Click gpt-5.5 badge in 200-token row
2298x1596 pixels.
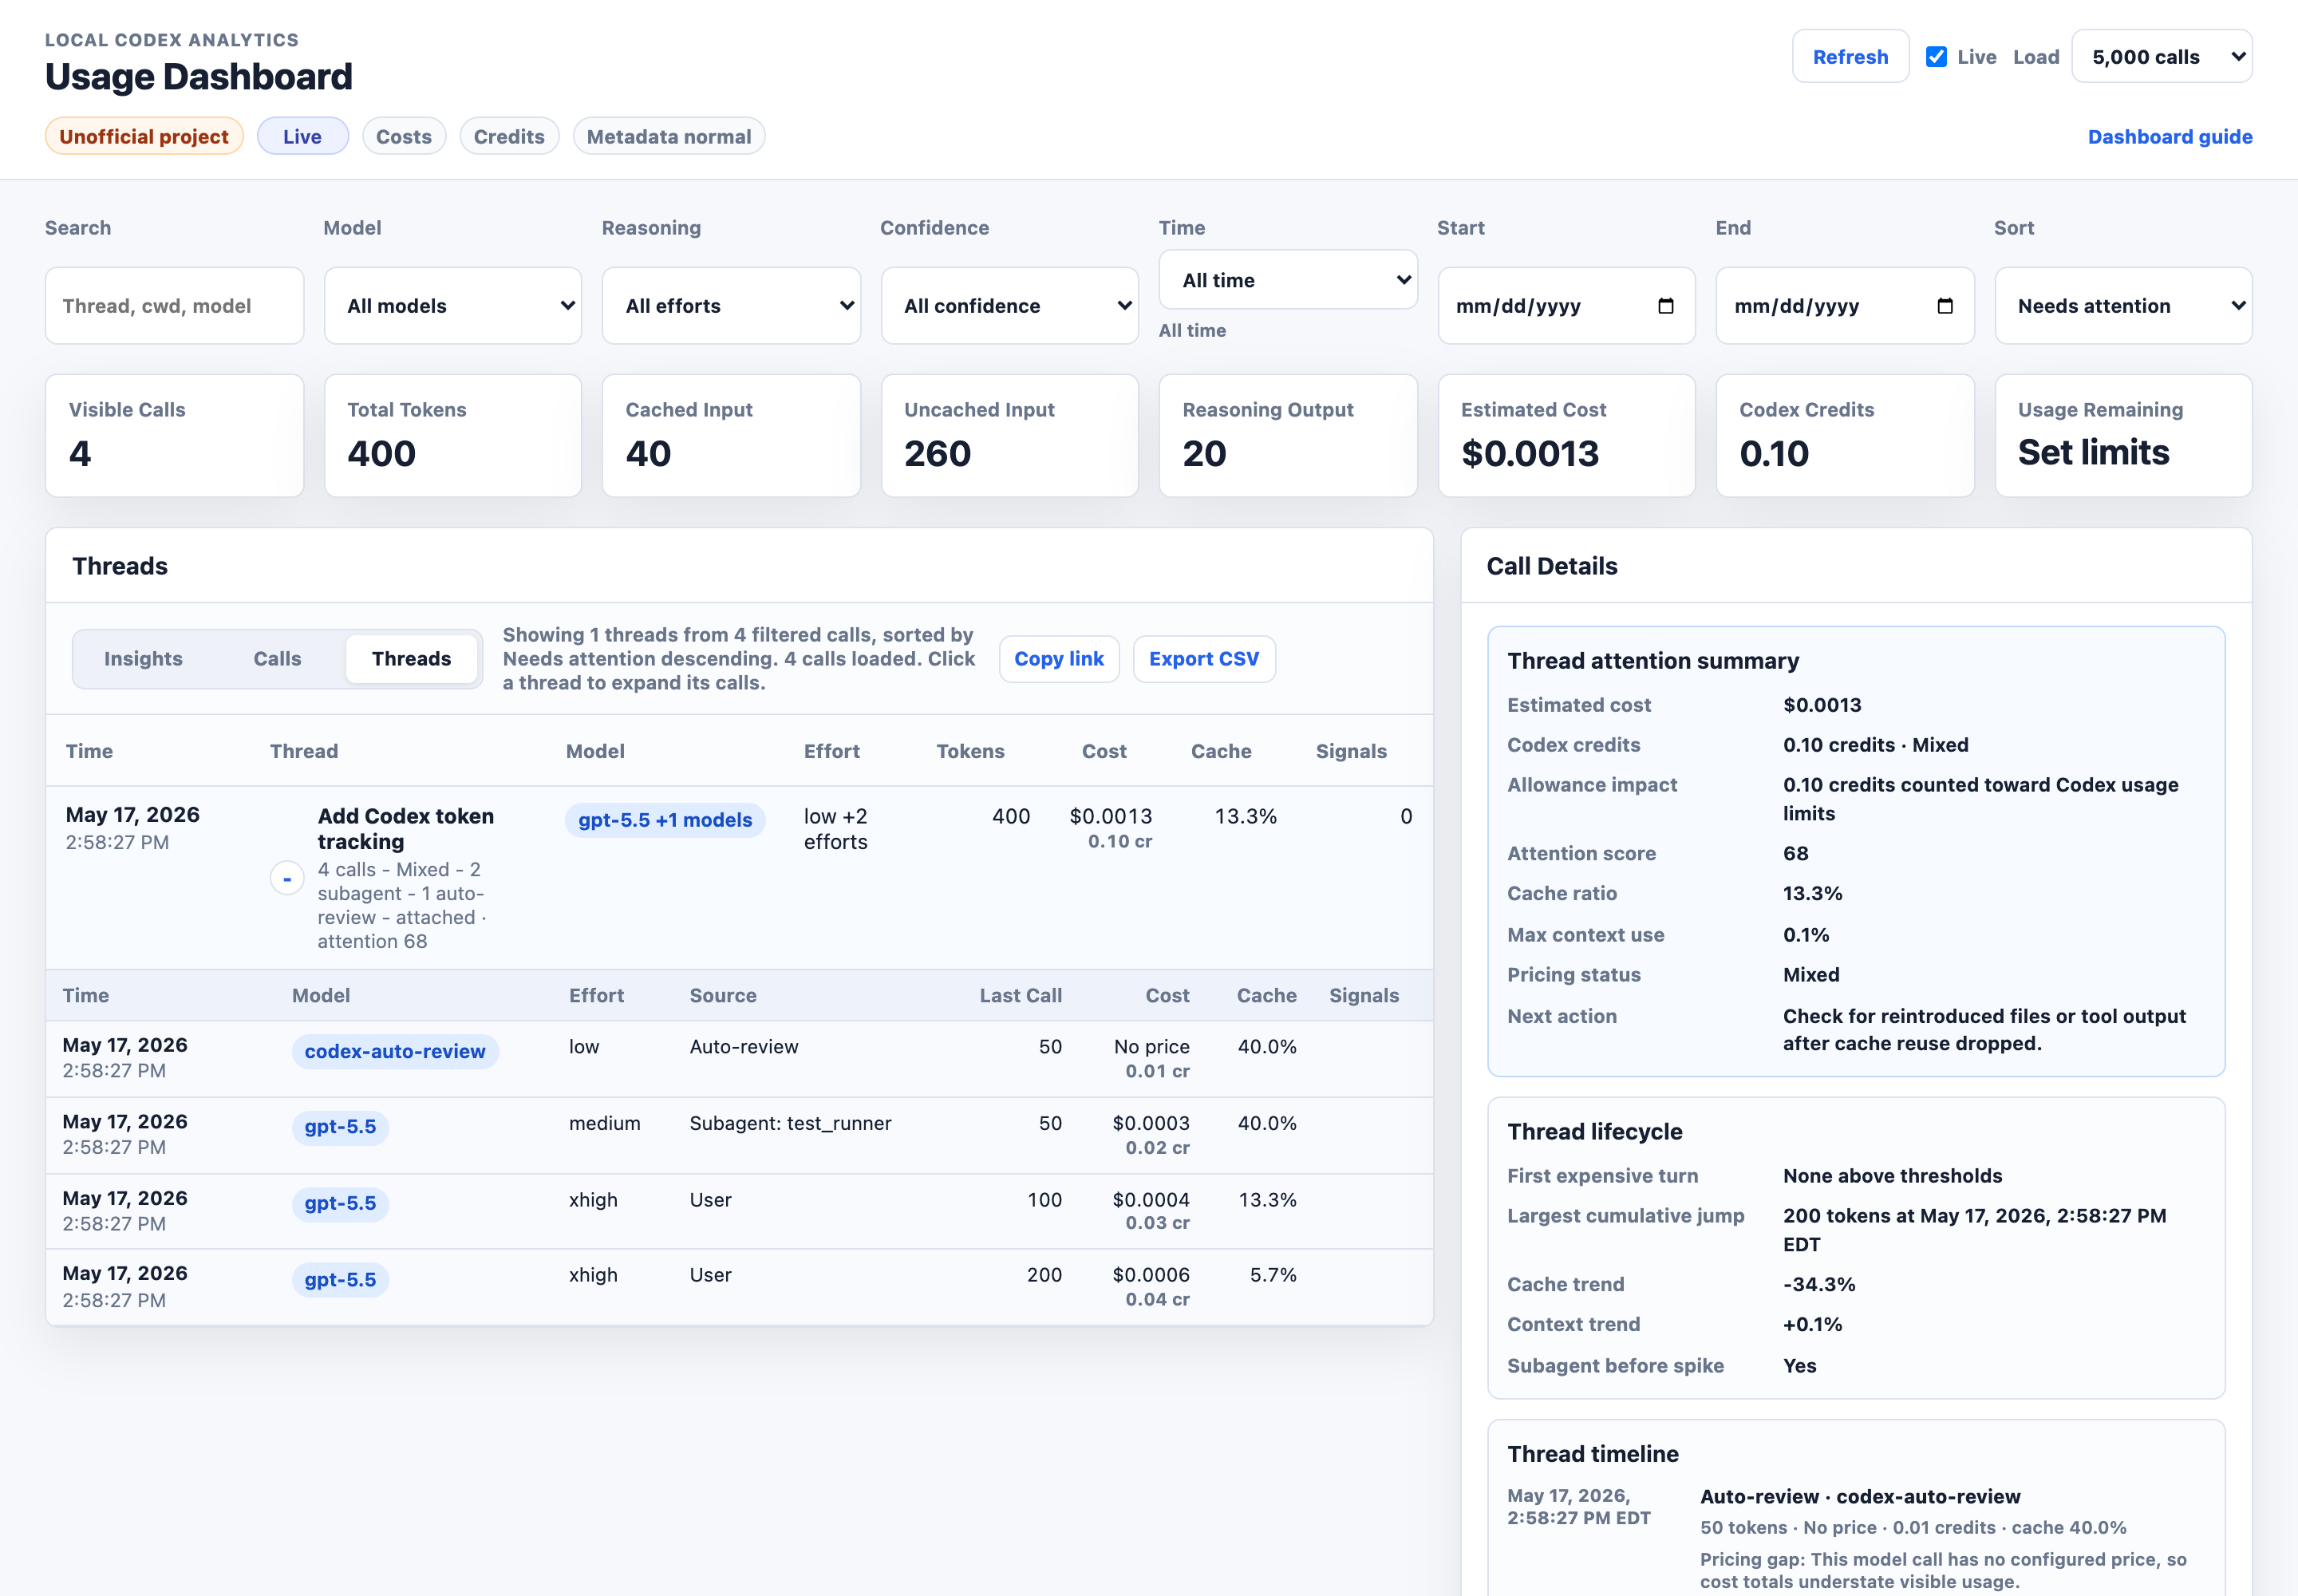[340, 1280]
